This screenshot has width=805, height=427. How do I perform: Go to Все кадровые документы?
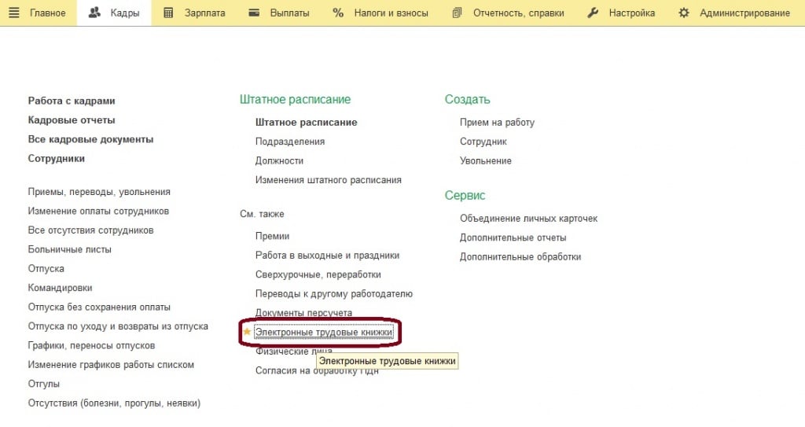tap(90, 139)
